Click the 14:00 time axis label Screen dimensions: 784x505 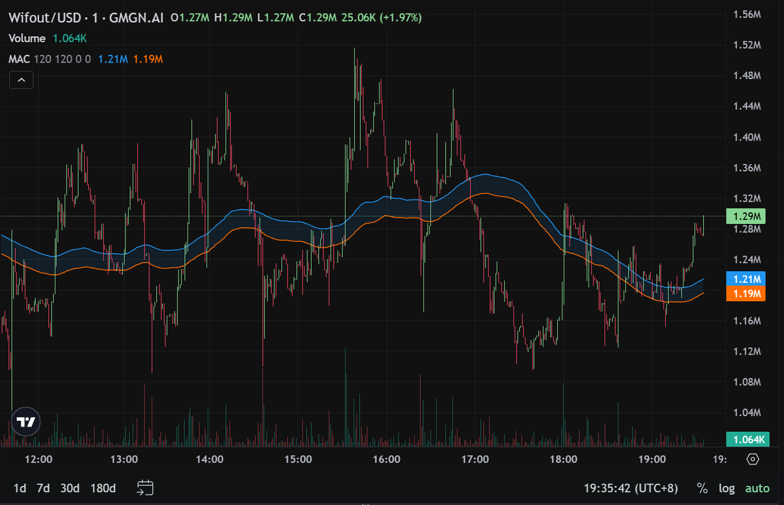coord(210,459)
